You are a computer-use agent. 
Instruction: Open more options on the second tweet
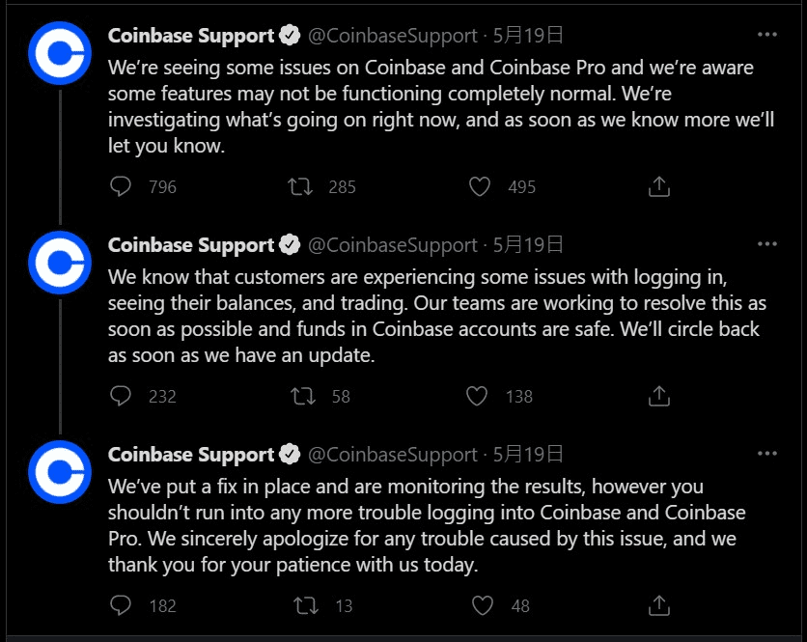(x=767, y=245)
